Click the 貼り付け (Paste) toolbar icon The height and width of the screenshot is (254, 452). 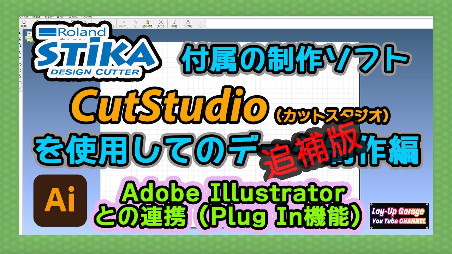point(147,23)
